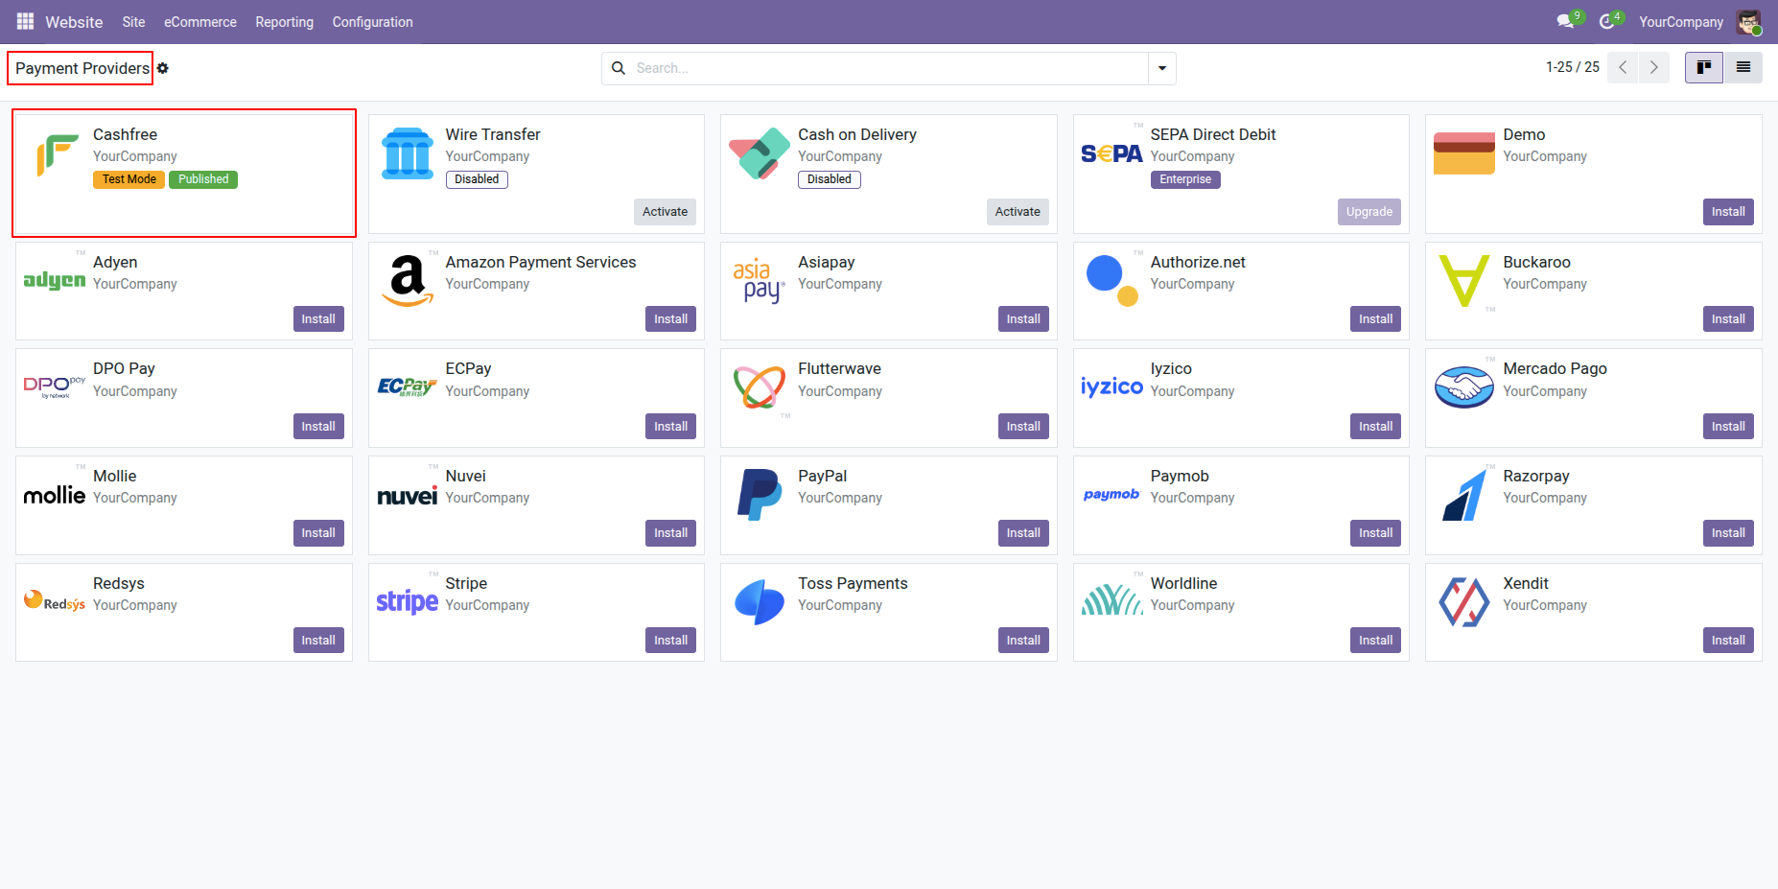The width and height of the screenshot is (1778, 889).
Task: Open the eCommerce menu
Action: click(x=200, y=22)
